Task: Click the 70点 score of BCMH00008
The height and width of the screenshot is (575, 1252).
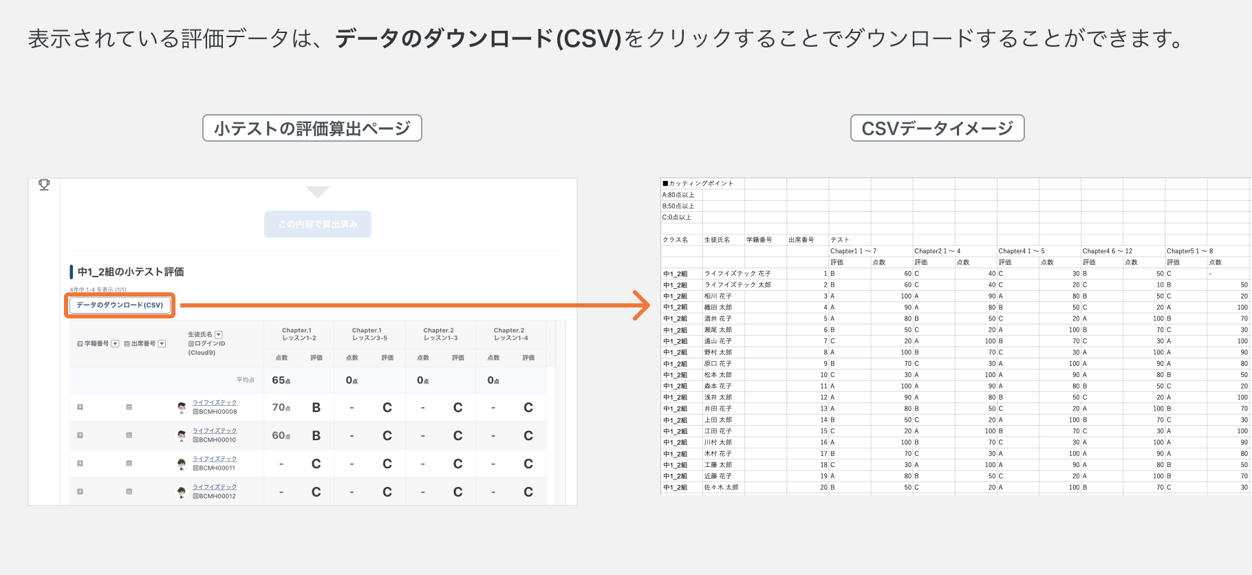Action: tap(281, 408)
